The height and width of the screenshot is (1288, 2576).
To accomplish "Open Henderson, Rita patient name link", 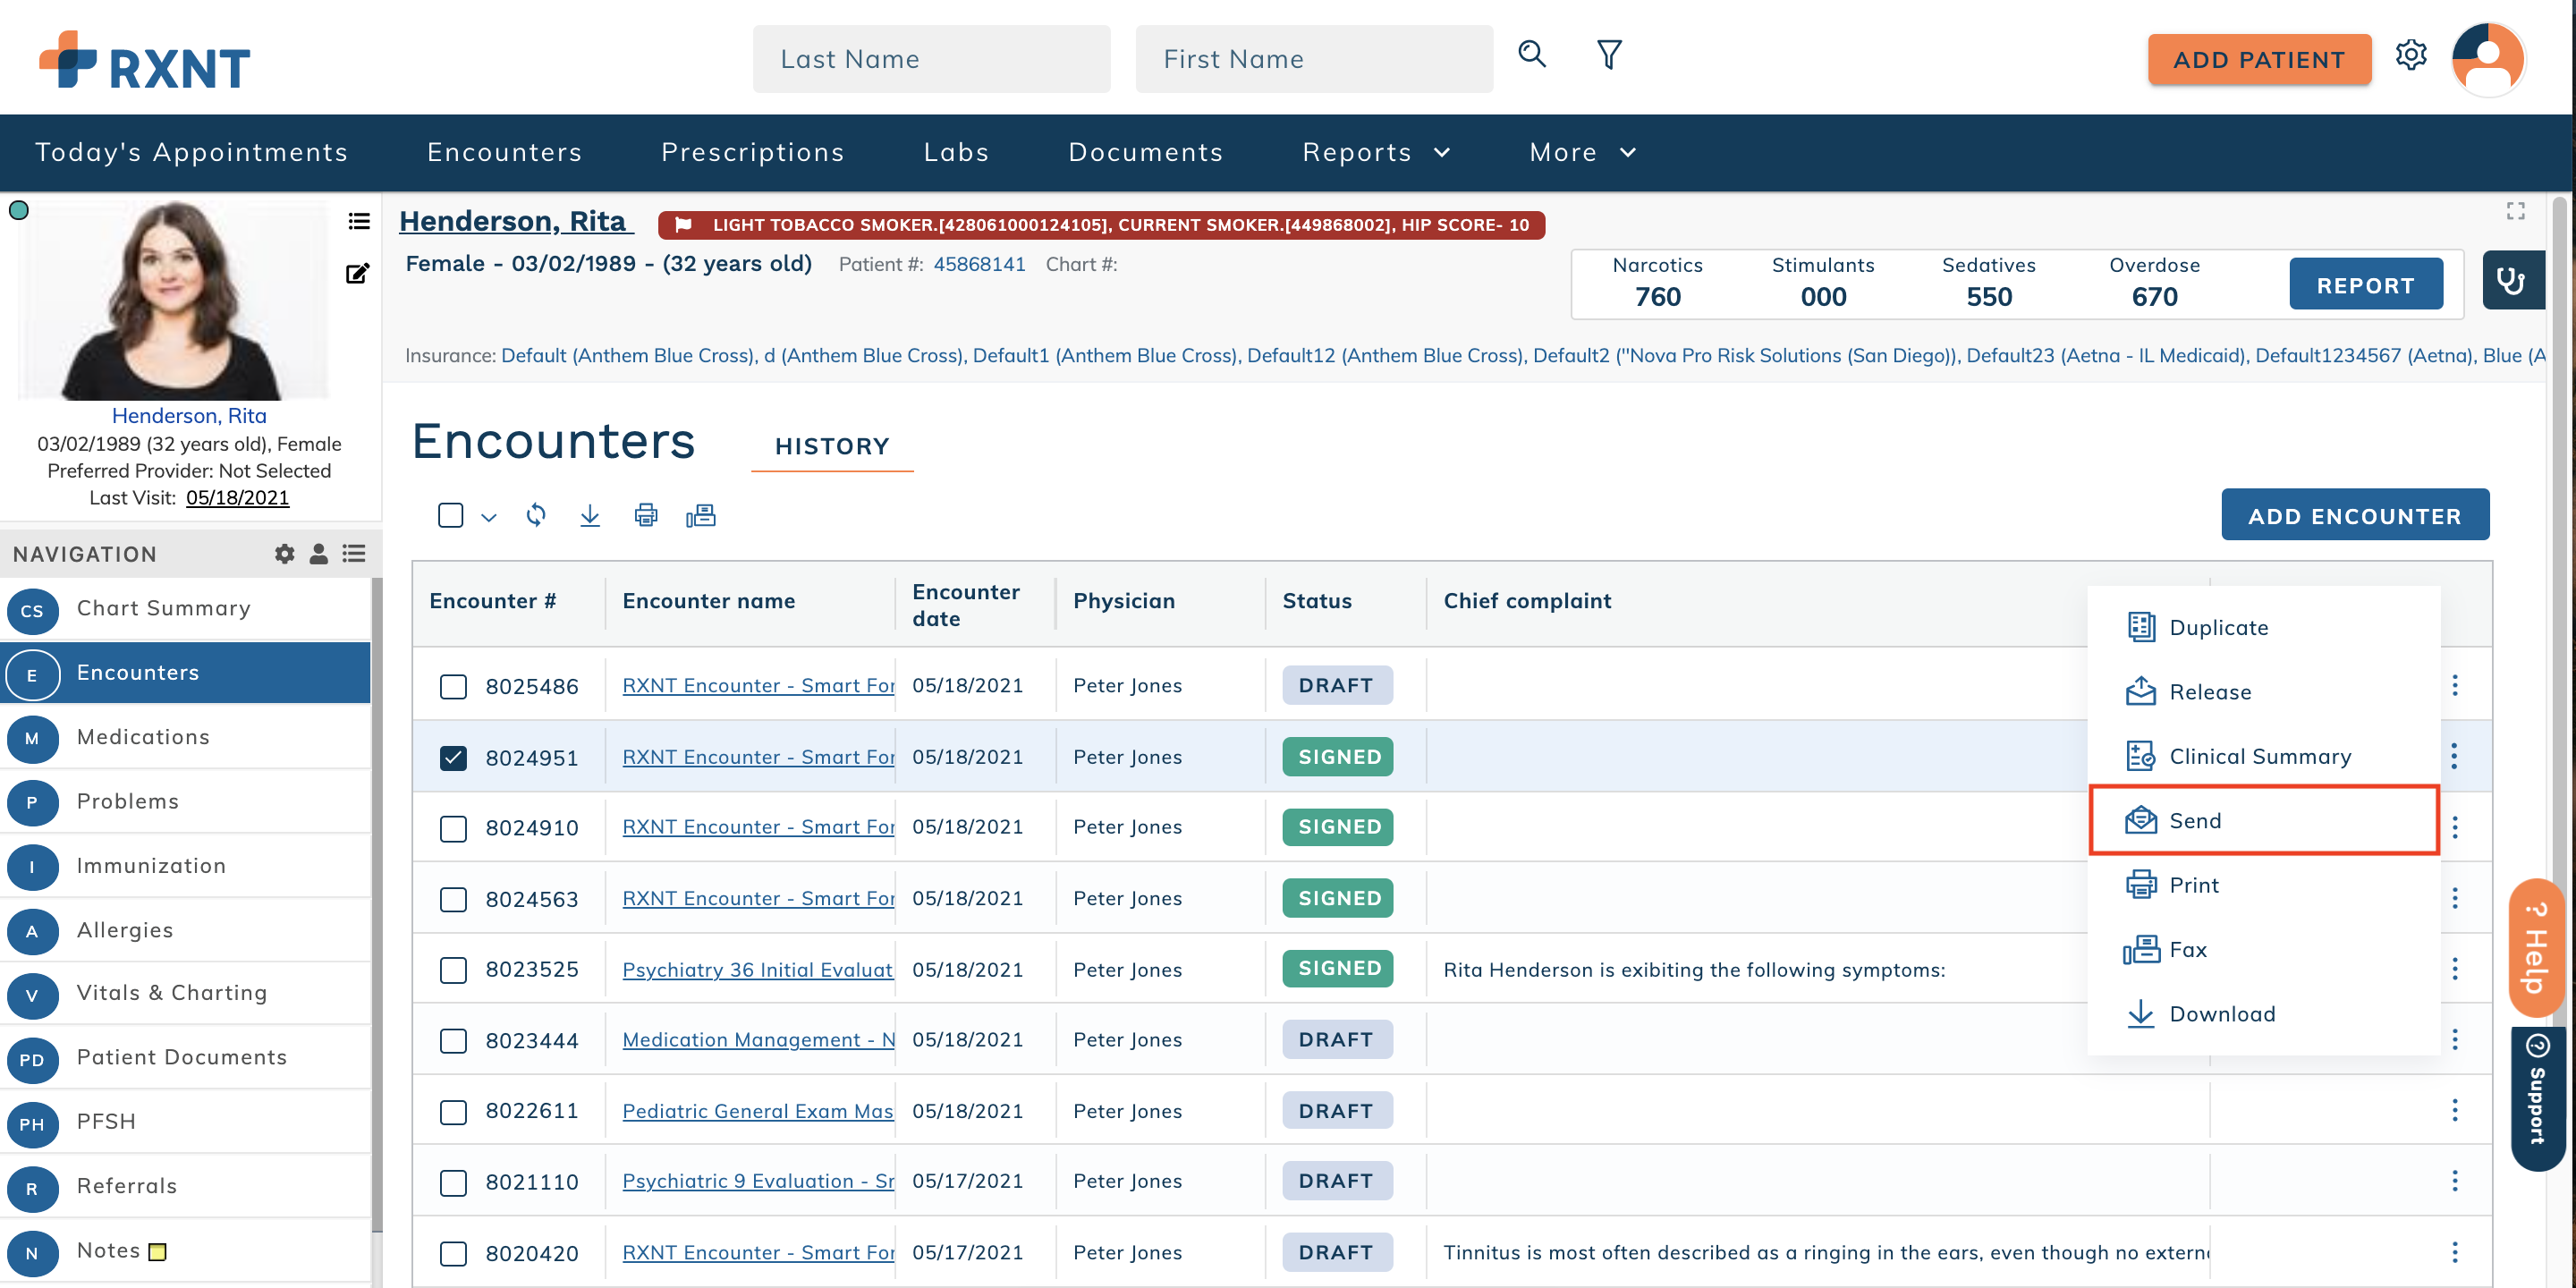I will (x=515, y=221).
